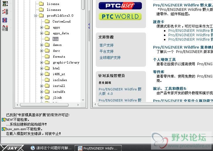Expand the apps folder
Image resolution: width=213 pixels, height=151 pixels.
click(x=41, y=27)
